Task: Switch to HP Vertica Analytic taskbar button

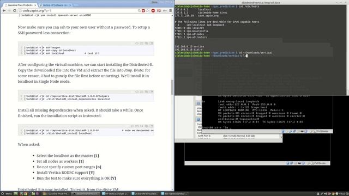Action: [x=115, y=194]
